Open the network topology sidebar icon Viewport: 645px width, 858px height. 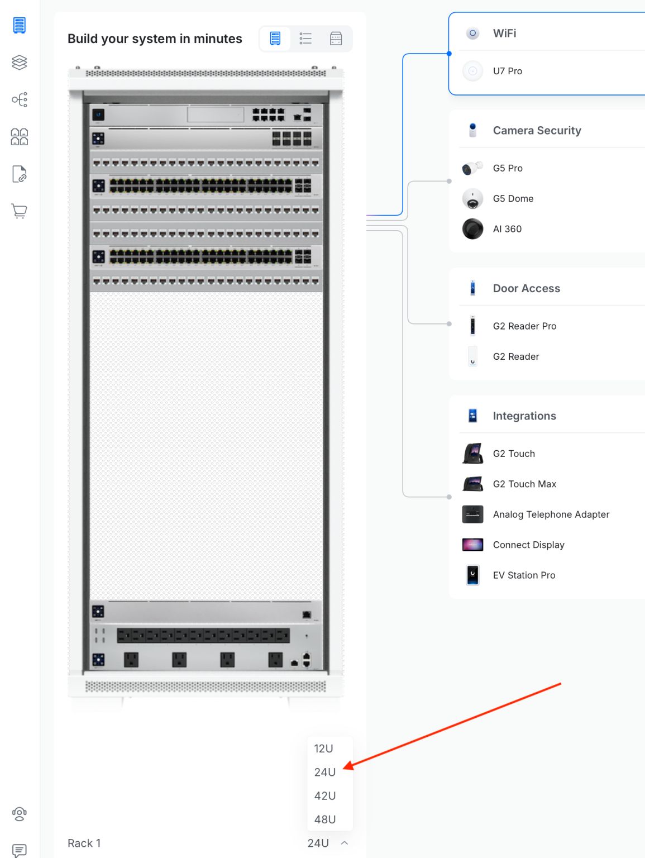20,100
